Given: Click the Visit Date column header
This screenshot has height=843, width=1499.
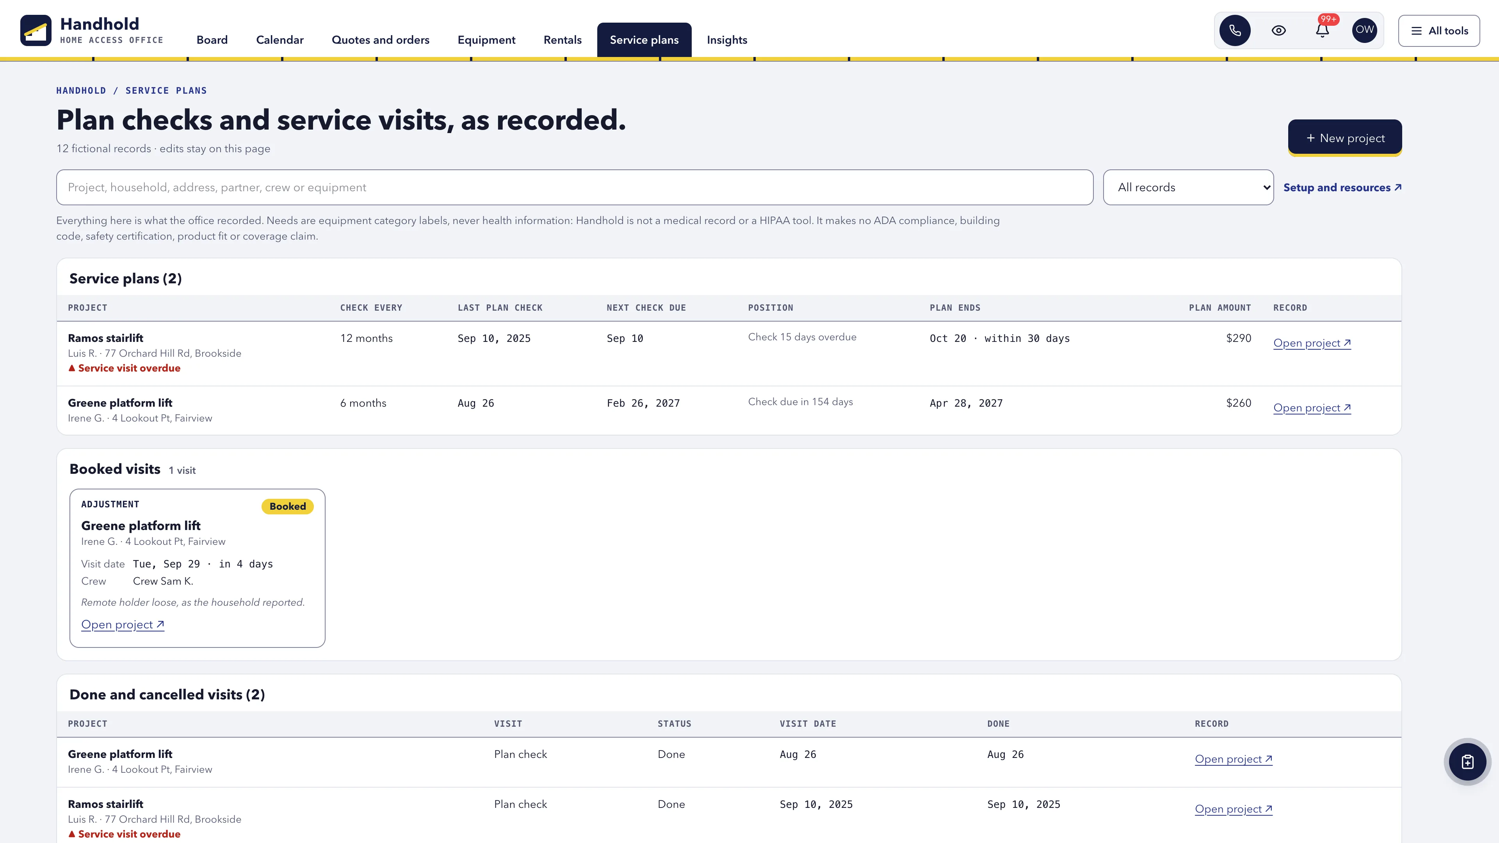Looking at the screenshot, I should tap(808, 724).
